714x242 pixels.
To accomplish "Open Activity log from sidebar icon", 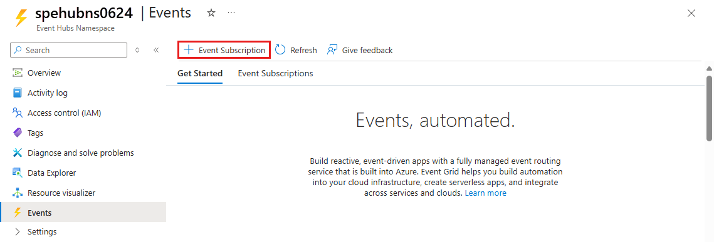I will pyautogui.click(x=18, y=93).
